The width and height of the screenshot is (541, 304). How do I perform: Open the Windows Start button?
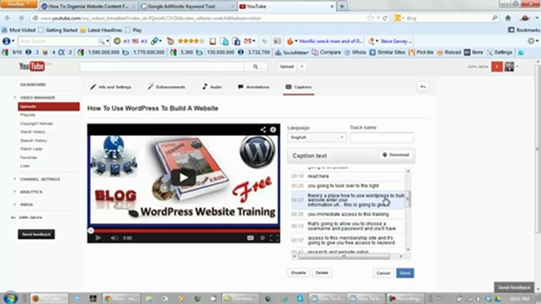tap(9, 298)
